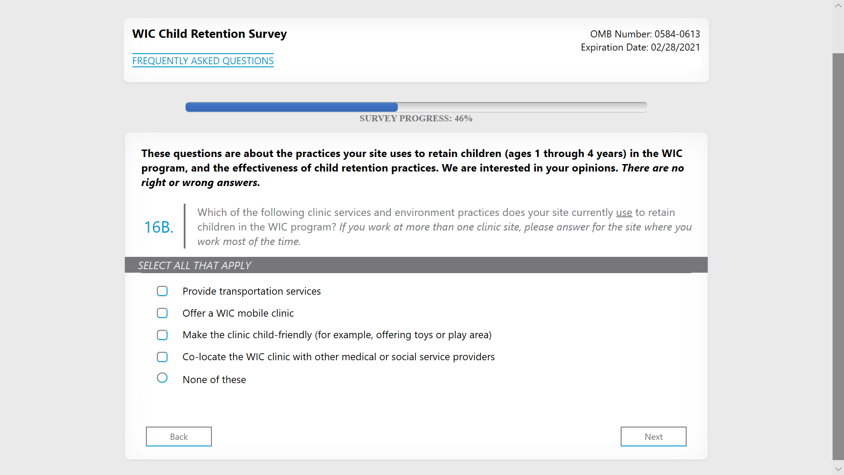
Task: Click the blue survey progress bar
Action: click(x=291, y=107)
